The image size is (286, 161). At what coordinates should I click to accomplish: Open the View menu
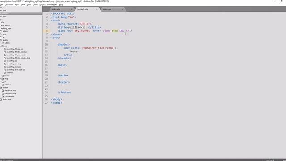tap(23, 4)
